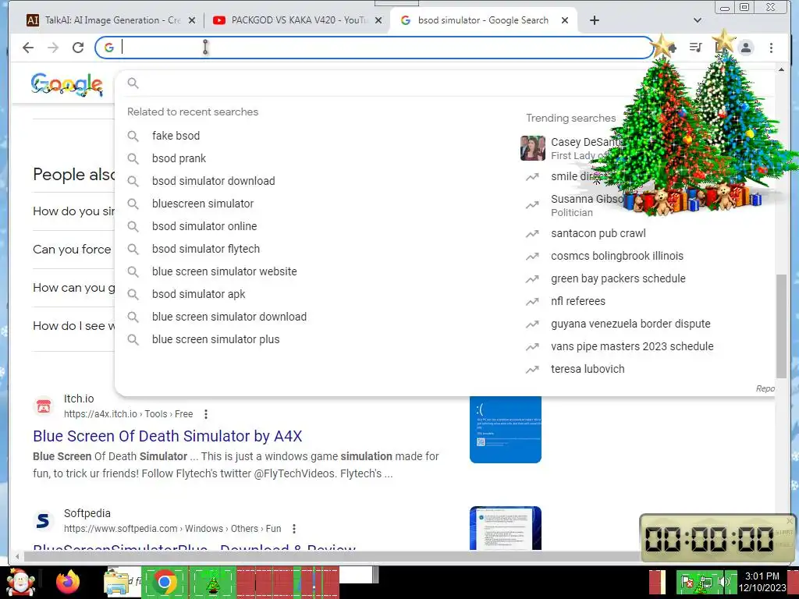The image size is (799, 599).
Task: Choose 'bsod simulator apk' suggestion
Action: (199, 294)
